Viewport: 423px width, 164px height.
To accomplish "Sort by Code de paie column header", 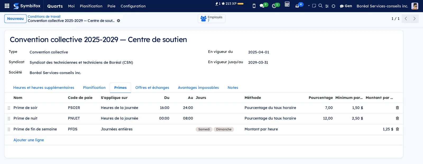I will [x=80, y=98].
